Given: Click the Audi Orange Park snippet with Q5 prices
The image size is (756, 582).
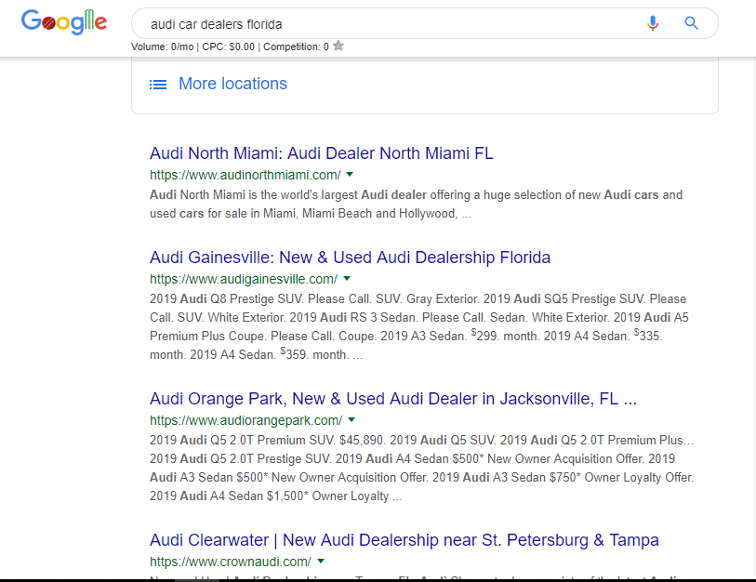Looking at the screenshot, I should [x=422, y=468].
